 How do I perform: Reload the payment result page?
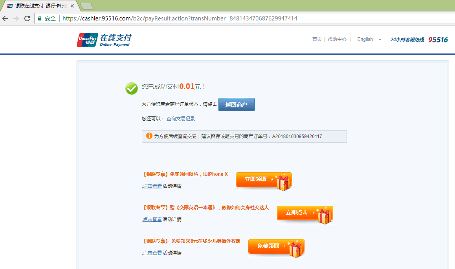[27, 18]
